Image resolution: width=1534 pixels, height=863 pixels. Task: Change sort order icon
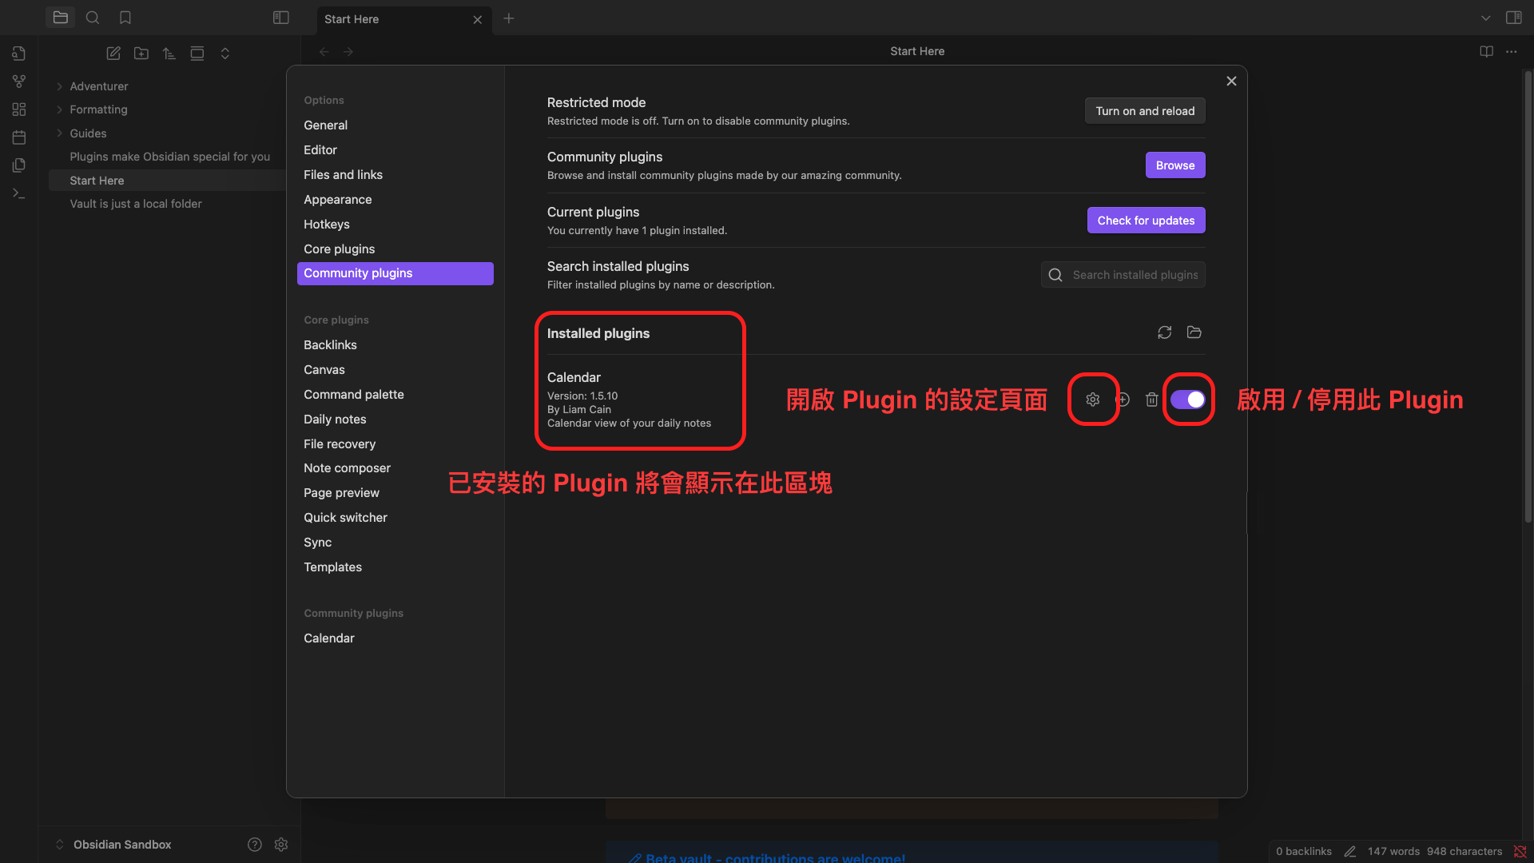[169, 54]
